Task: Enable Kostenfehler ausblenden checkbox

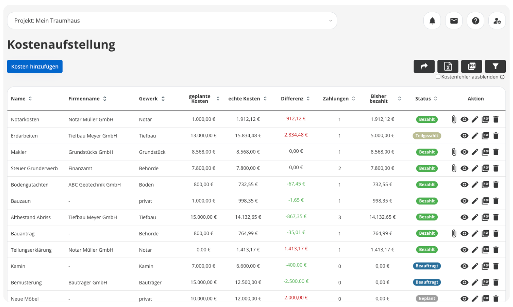Action: click(438, 77)
